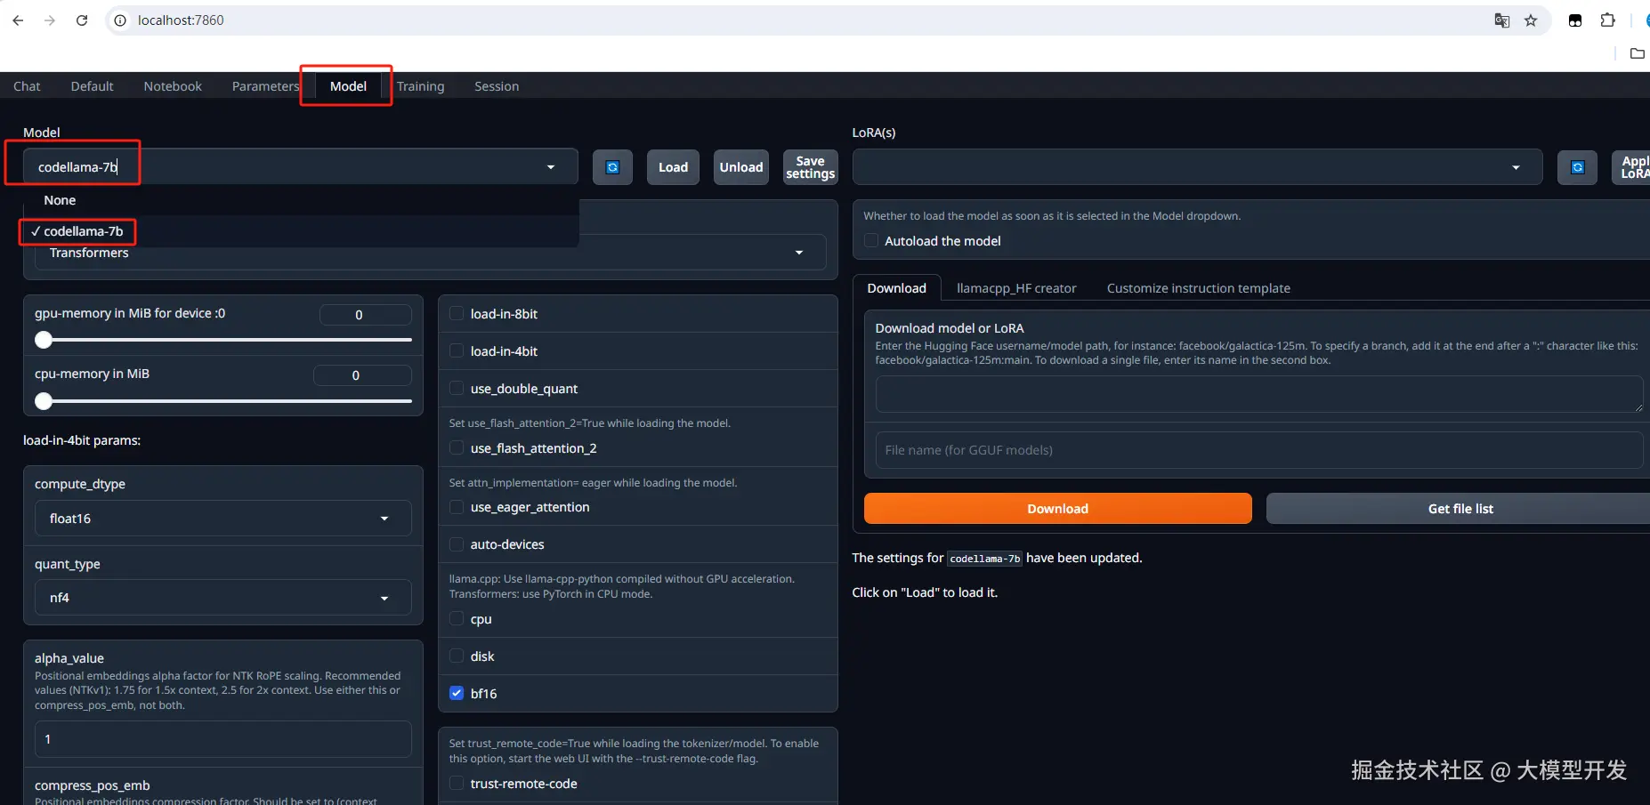Open the Training tab
The image size is (1650, 805).
pos(420,86)
